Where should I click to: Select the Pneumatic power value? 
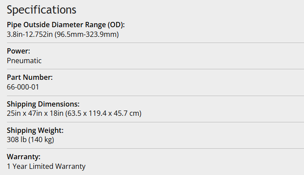pos(24,61)
